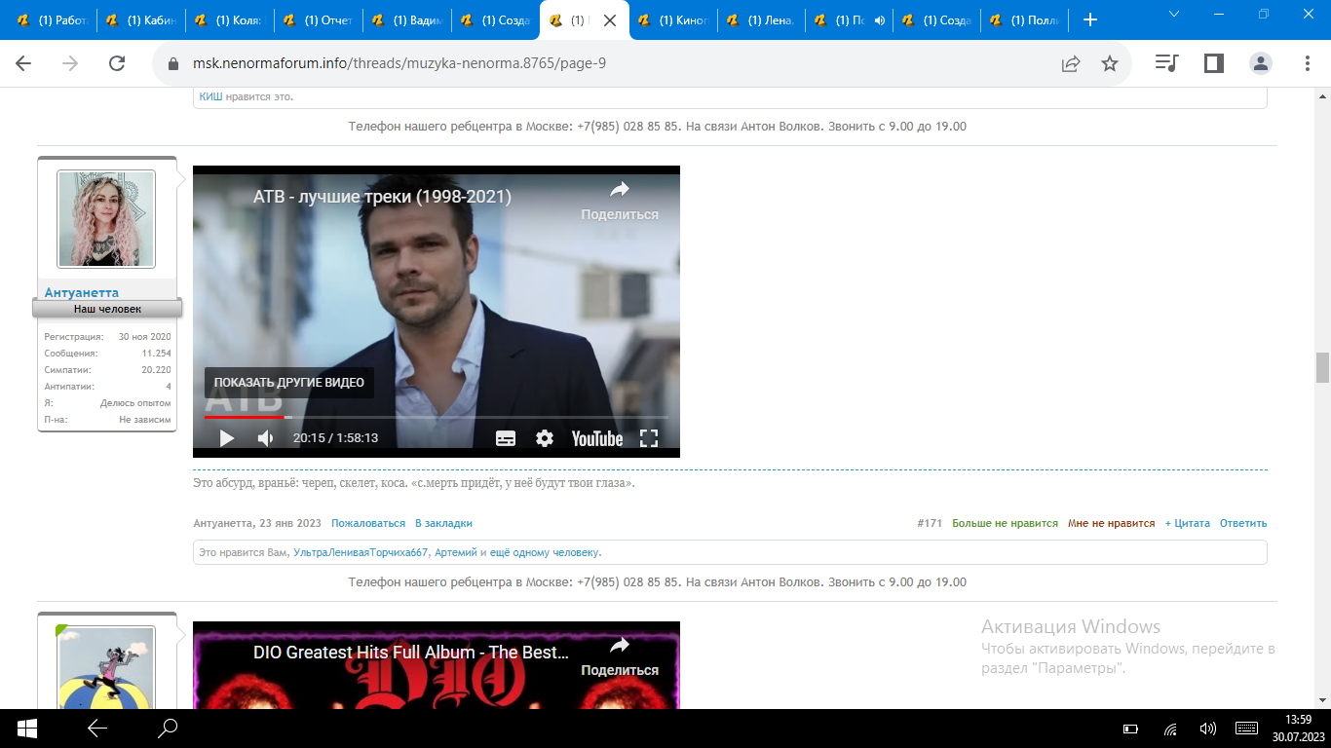This screenshot has height=748, width=1331.
Task: Open the ATB video on YouTube
Action: (597, 438)
